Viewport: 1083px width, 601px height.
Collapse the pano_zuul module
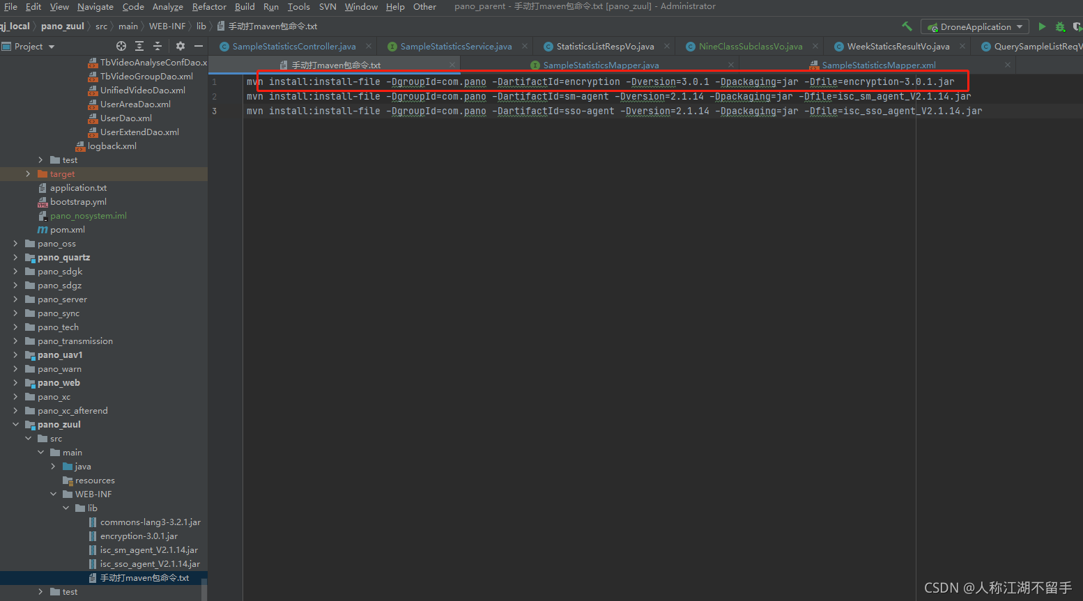coord(15,424)
